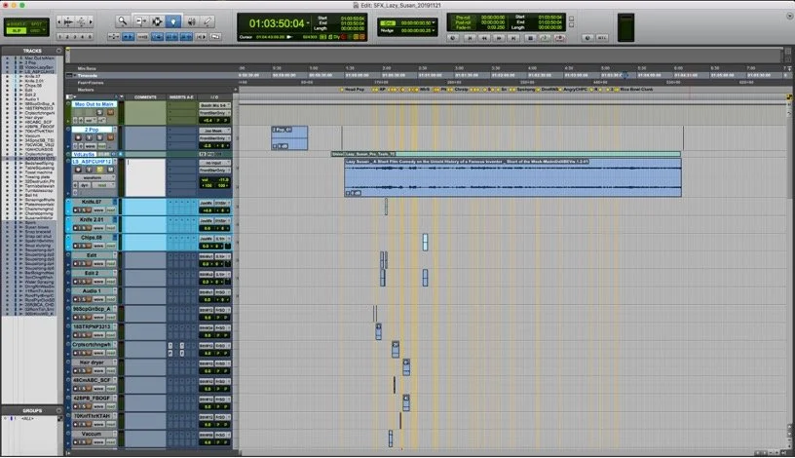Click the Fast Forward transport button

499,38
